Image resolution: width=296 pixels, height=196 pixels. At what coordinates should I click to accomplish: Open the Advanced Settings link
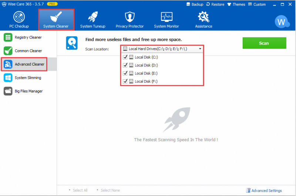(266, 190)
